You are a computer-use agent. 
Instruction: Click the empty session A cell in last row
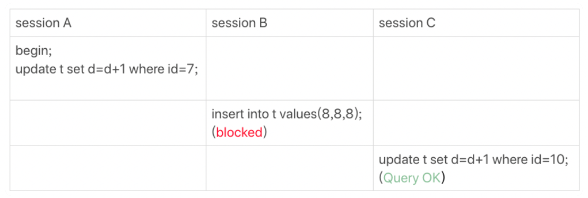(108, 168)
